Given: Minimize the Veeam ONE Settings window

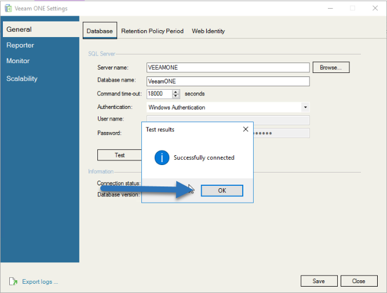Looking at the screenshot, I should tap(330, 8).
